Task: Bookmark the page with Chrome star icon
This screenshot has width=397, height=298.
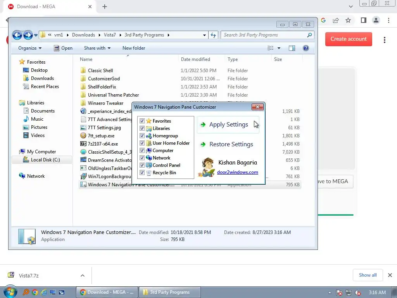Action: tap(348, 20)
